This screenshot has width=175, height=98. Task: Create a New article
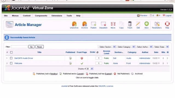[x=147, y=25]
